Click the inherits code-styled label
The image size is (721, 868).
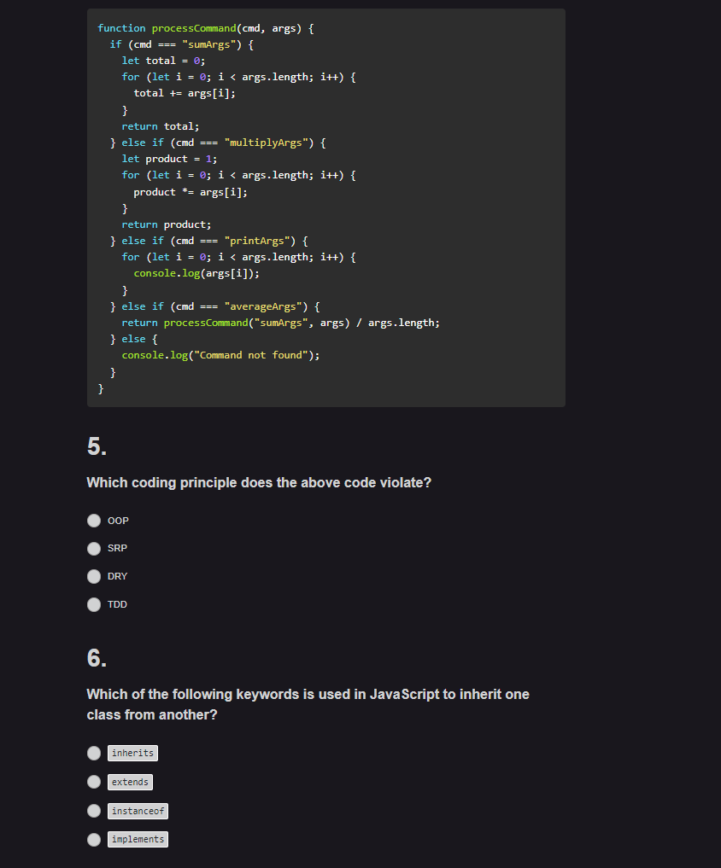132,753
